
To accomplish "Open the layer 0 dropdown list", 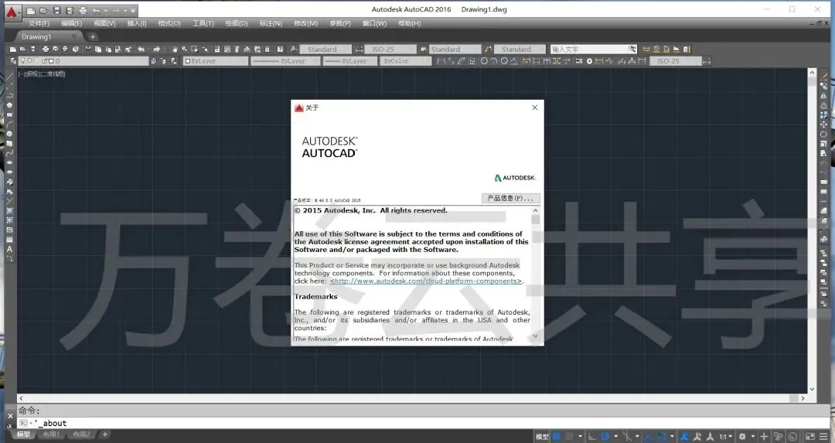I will (x=83, y=61).
